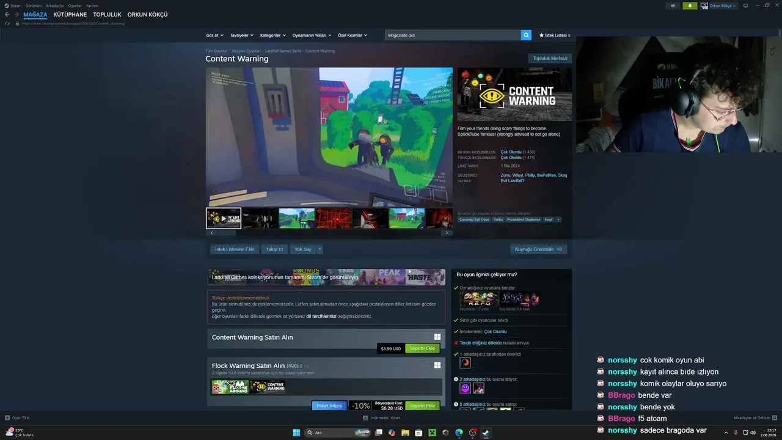Open the green notifications bell
The image size is (782, 440).
690,5
